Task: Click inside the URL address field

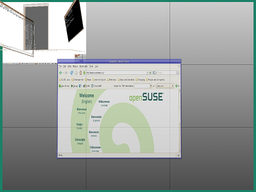Action: point(116,73)
